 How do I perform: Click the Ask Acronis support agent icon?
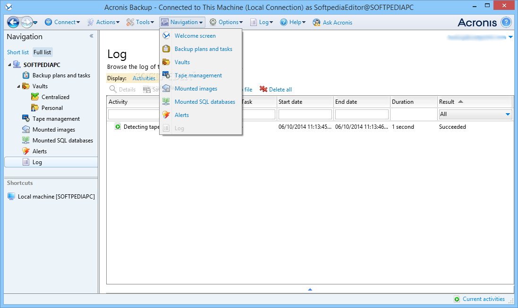click(316, 23)
